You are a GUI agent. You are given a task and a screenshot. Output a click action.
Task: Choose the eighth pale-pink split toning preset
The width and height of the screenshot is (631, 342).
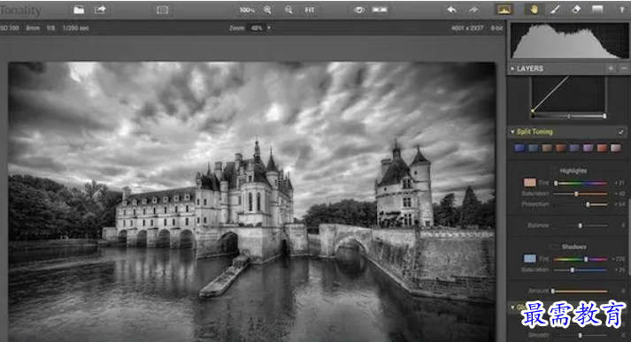point(615,148)
